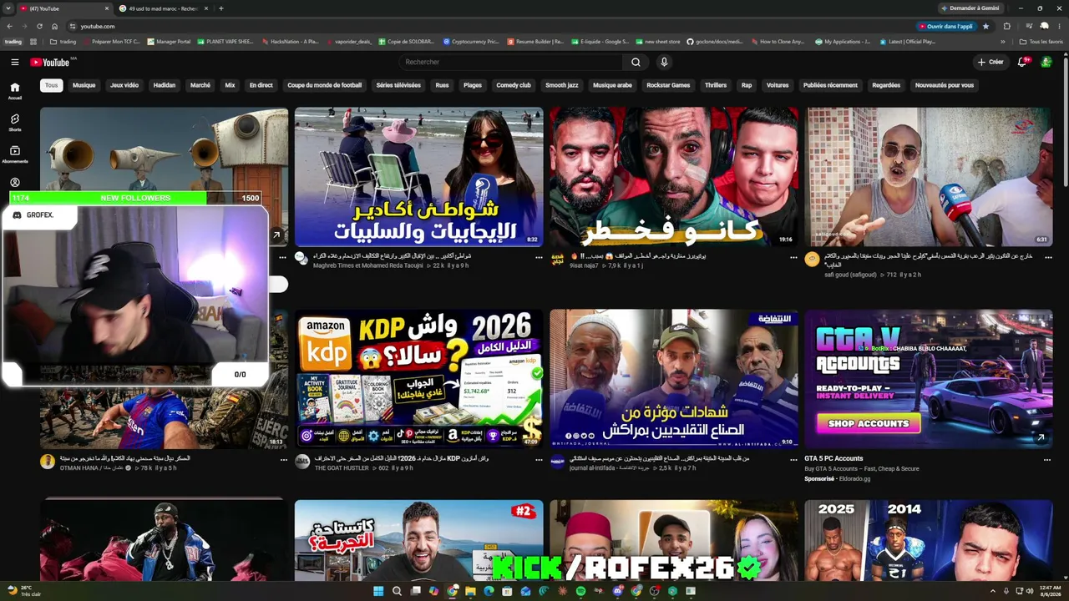The width and height of the screenshot is (1069, 601).
Task: Open the safi goud channel avatar
Action: click(812, 260)
